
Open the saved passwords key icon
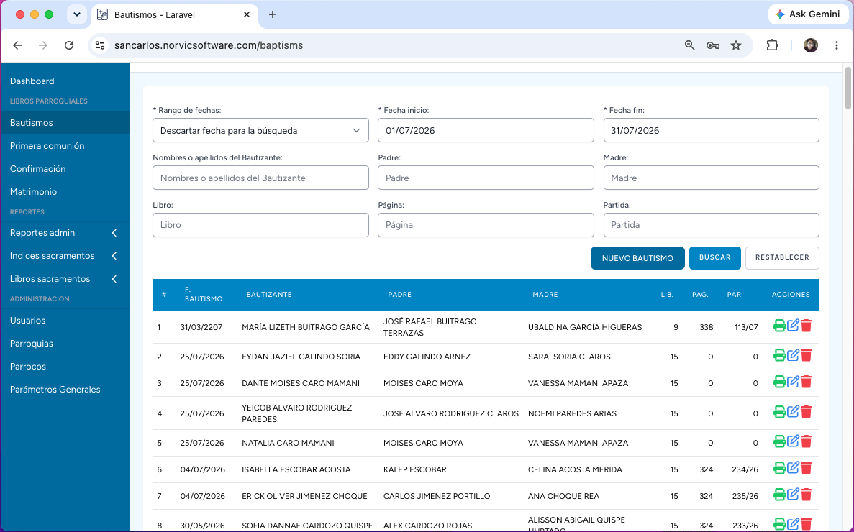(713, 45)
